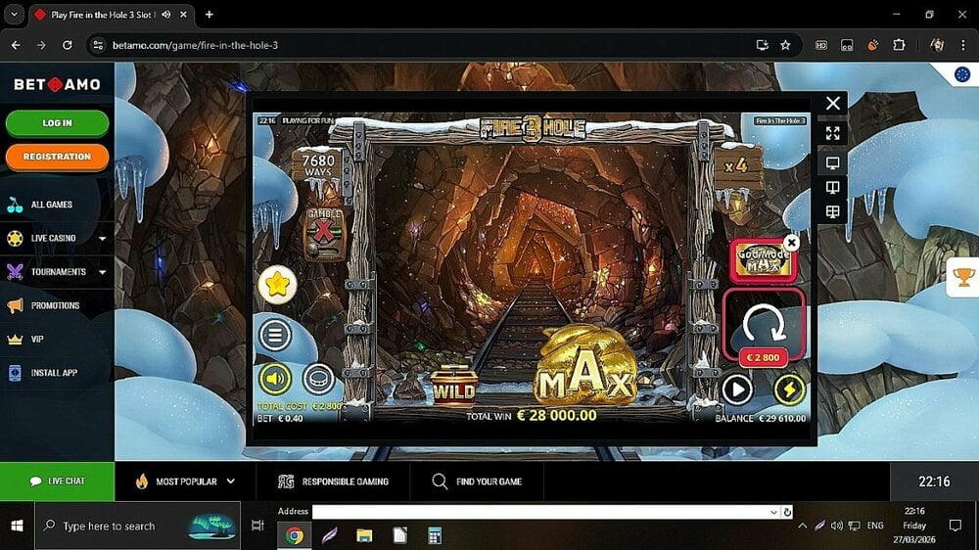Switch game to fullscreen view
The height and width of the screenshot is (550, 979).
[833, 133]
